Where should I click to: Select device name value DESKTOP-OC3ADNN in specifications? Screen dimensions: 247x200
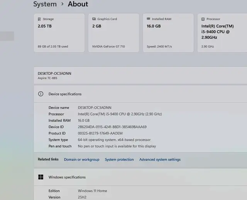95,108
